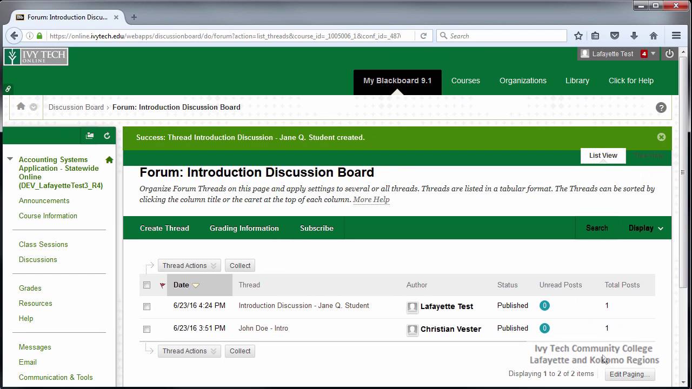Open forum Search
Screen dimensions: 692x389
point(597,228)
